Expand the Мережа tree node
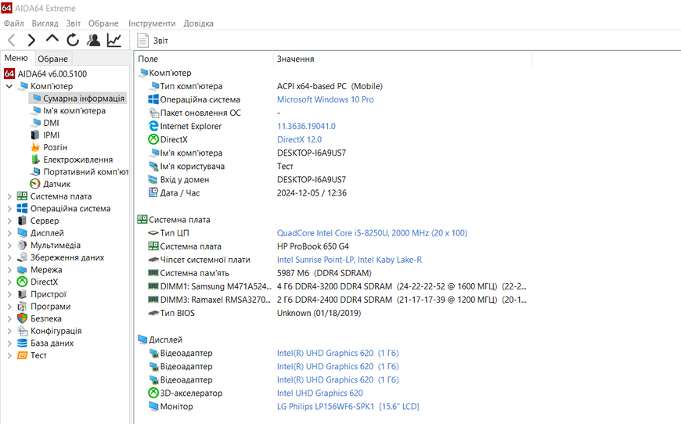 tap(9, 270)
